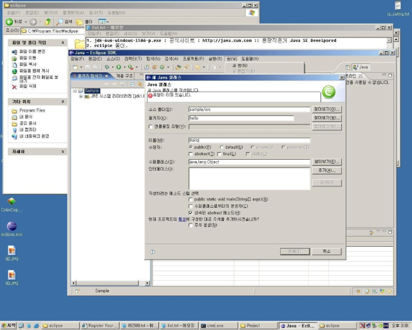
Task: Check the abstract modifier checkbox
Action: pos(191,153)
